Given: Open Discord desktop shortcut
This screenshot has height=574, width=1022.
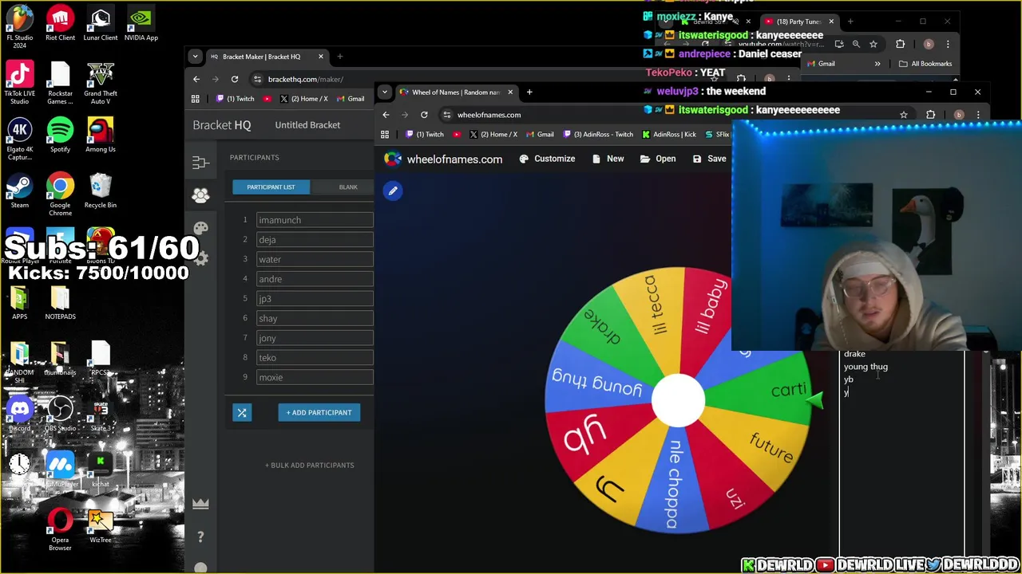Looking at the screenshot, I should click(20, 415).
